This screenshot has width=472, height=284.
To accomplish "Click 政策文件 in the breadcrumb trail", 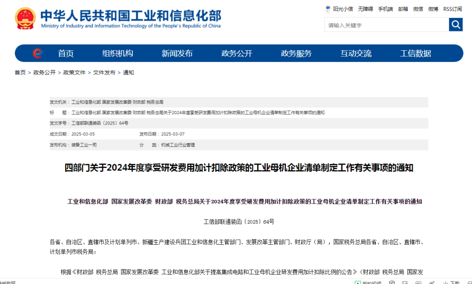I will [74, 73].
